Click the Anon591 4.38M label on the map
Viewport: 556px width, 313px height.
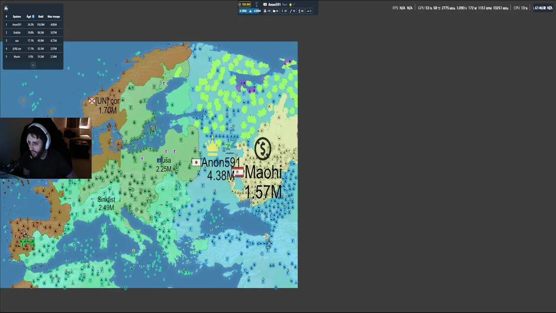click(221, 169)
